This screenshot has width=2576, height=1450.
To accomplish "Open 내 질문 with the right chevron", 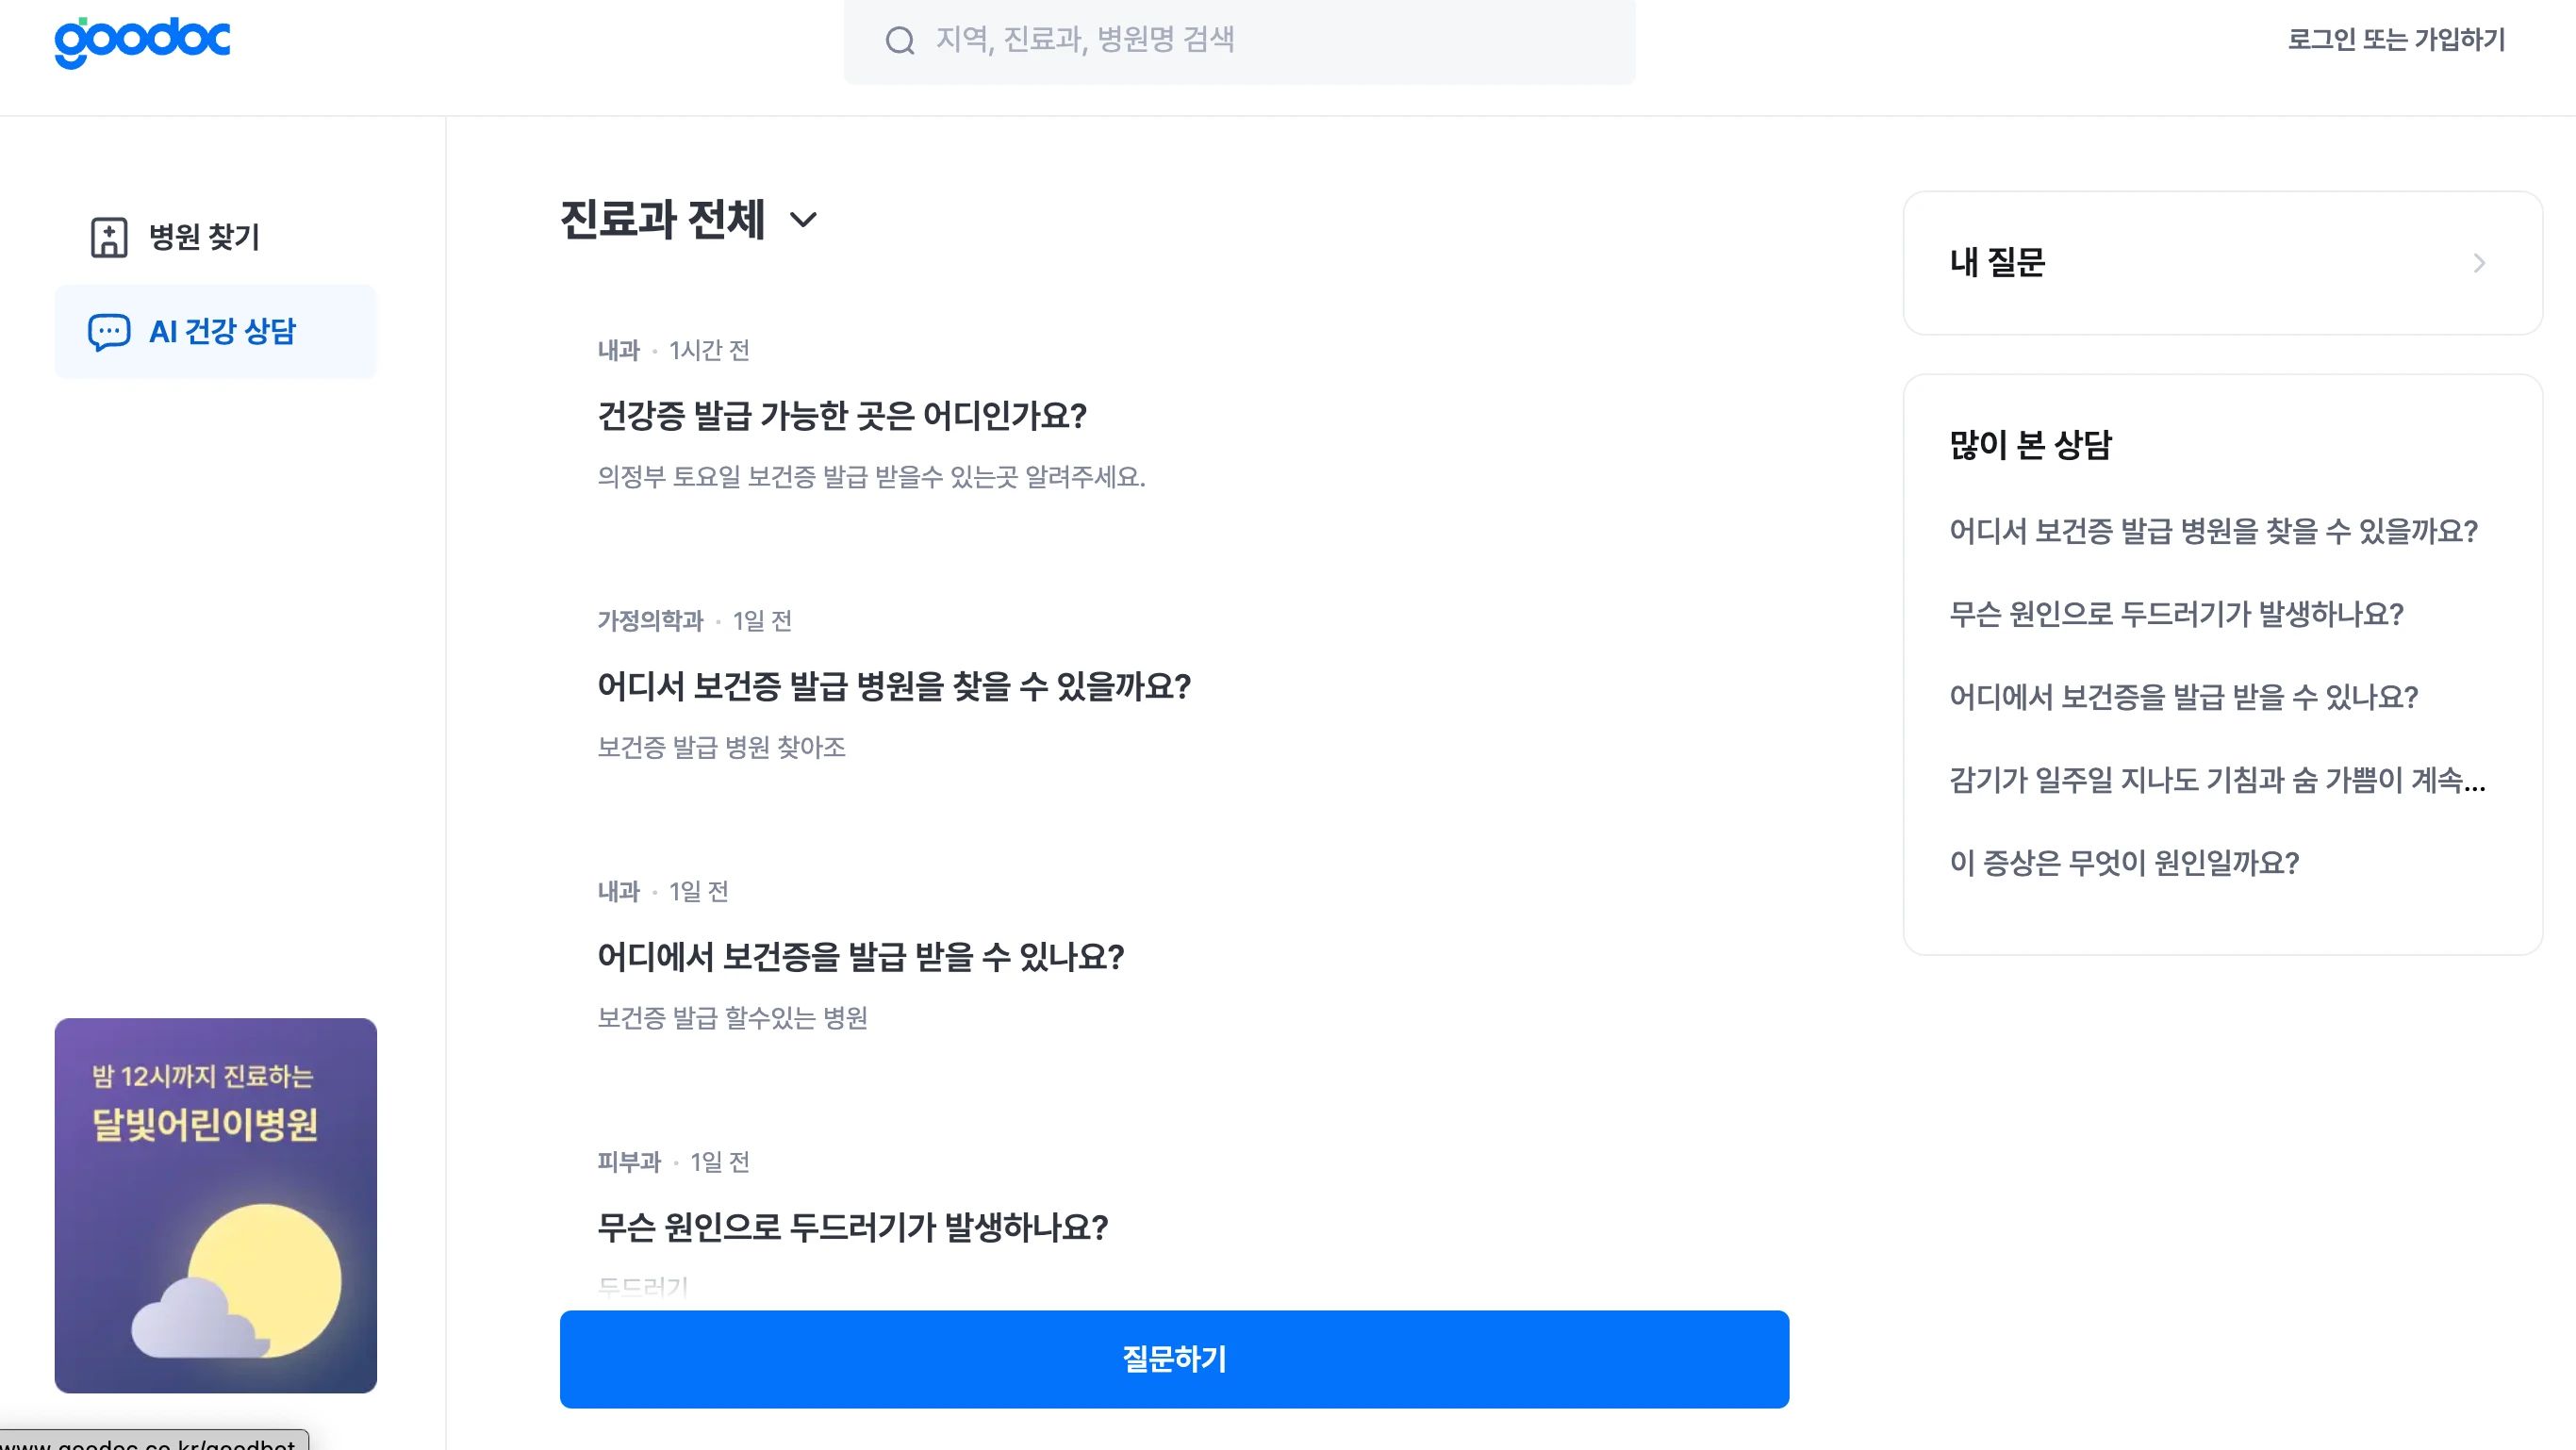I will pyautogui.click(x=2479, y=263).
